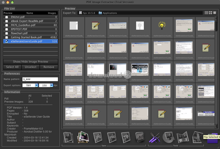Tick the Getting Started Book.pdf checkbox
This screenshot has width=220, height=149.
7,37
